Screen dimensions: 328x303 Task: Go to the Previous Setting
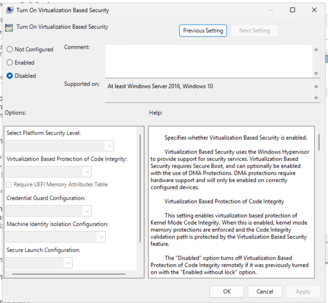click(203, 30)
